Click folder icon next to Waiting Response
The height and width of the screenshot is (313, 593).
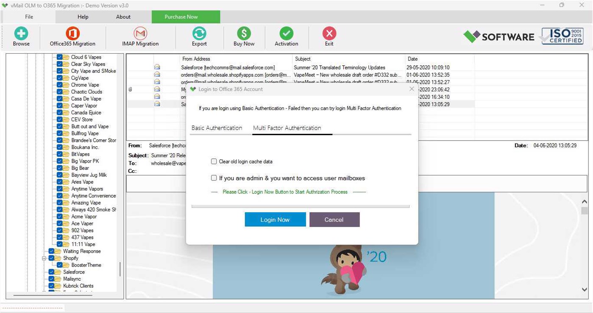tap(58, 251)
